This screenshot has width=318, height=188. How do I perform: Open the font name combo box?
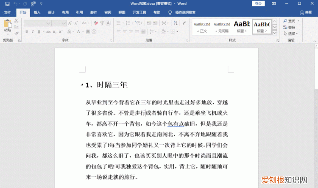coord(37,23)
